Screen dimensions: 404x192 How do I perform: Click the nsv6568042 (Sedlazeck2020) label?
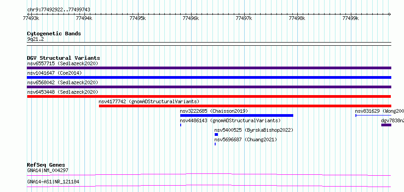click(63, 82)
